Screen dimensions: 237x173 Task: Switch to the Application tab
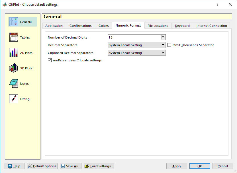tap(54, 26)
